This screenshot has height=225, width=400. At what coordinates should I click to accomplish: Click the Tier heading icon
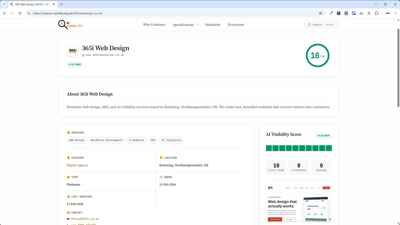[68, 177]
